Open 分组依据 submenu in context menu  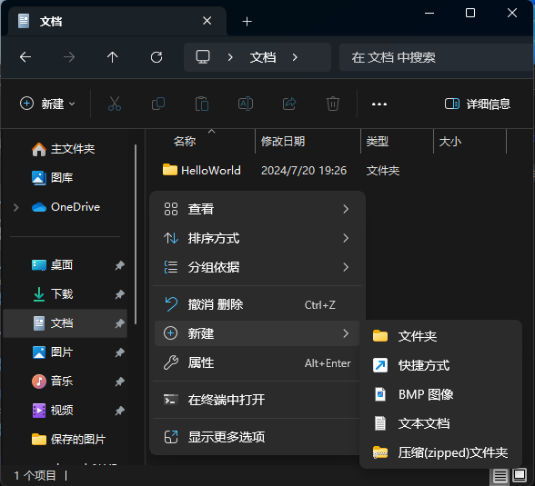257,267
